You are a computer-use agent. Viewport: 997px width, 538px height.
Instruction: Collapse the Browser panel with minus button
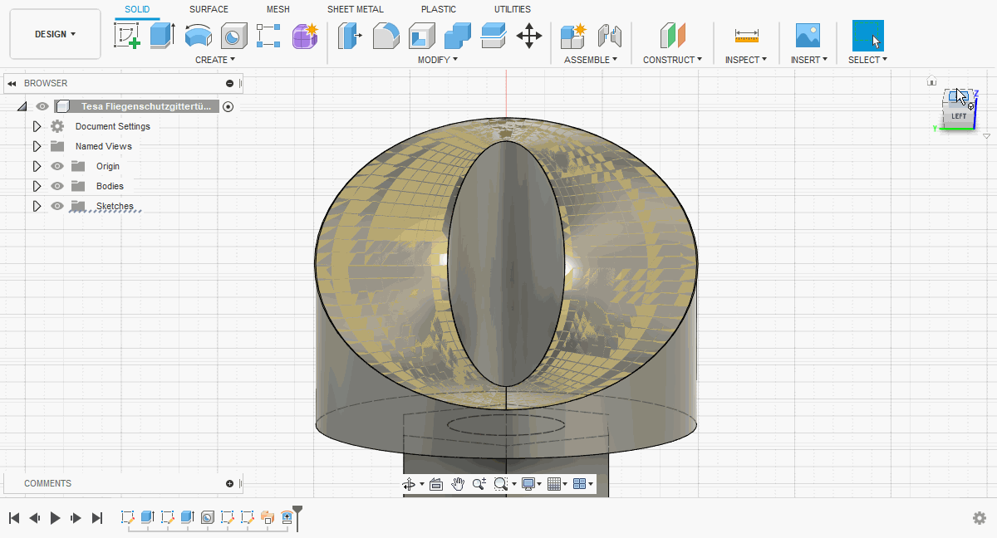(230, 83)
